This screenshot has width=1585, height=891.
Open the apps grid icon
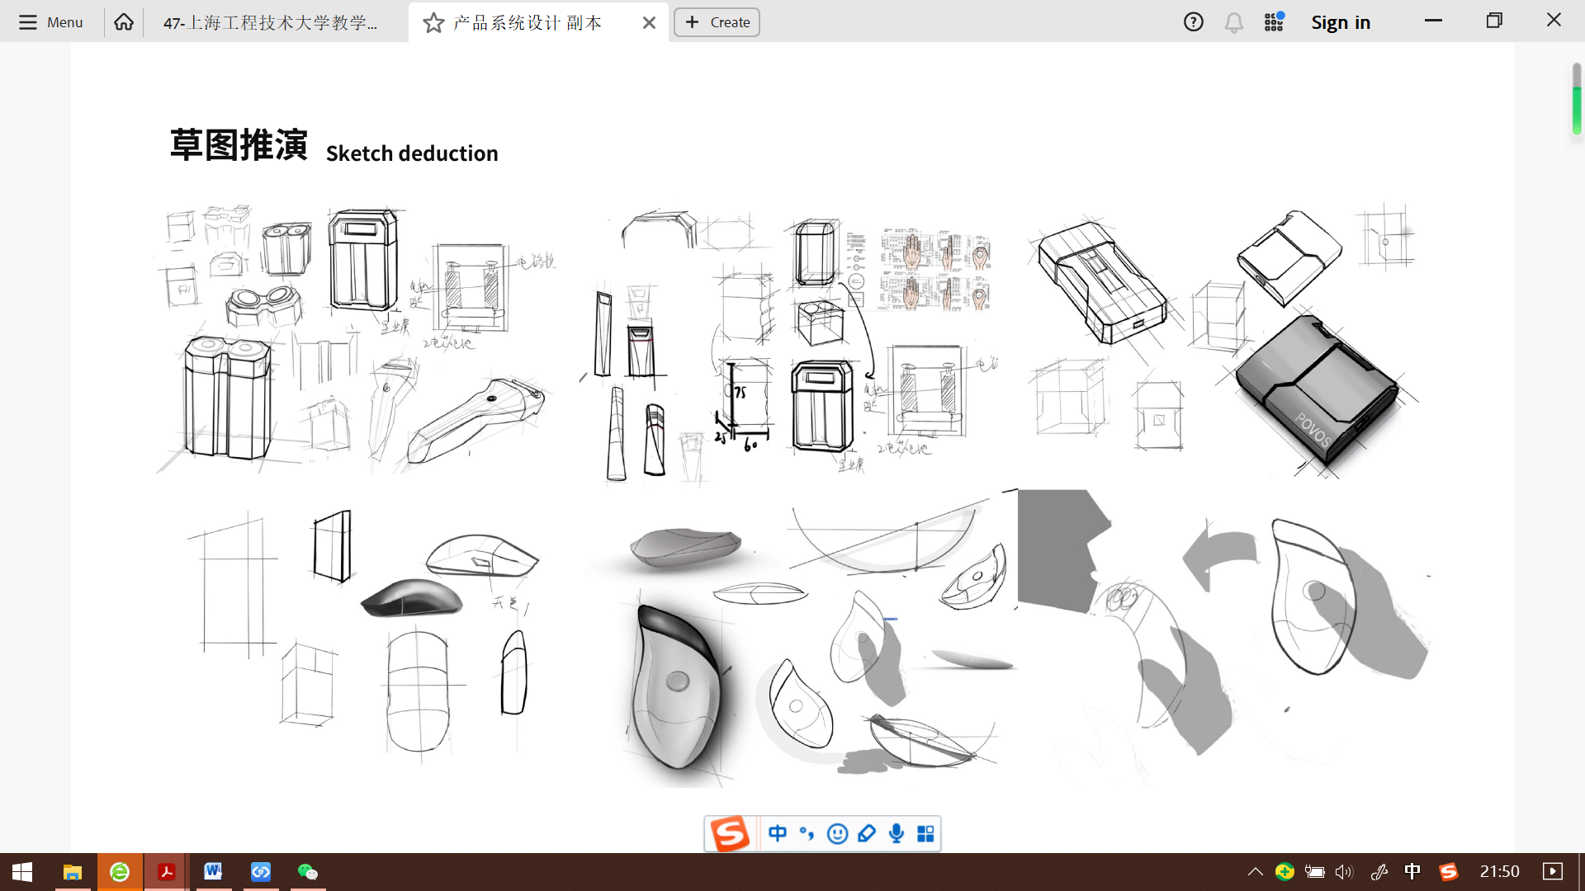1274,22
